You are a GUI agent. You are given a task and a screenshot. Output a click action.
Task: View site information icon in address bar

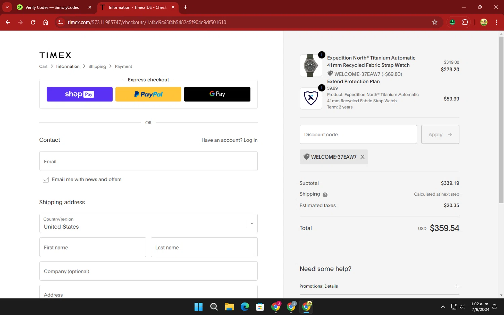(x=60, y=22)
